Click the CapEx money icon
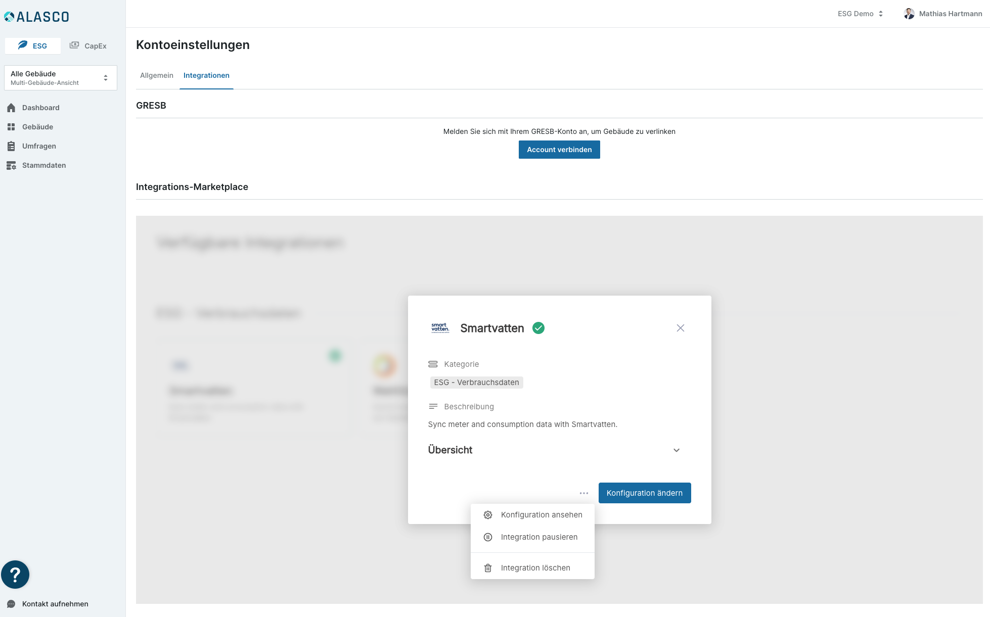This screenshot has height=617, width=990. (74, 45)
